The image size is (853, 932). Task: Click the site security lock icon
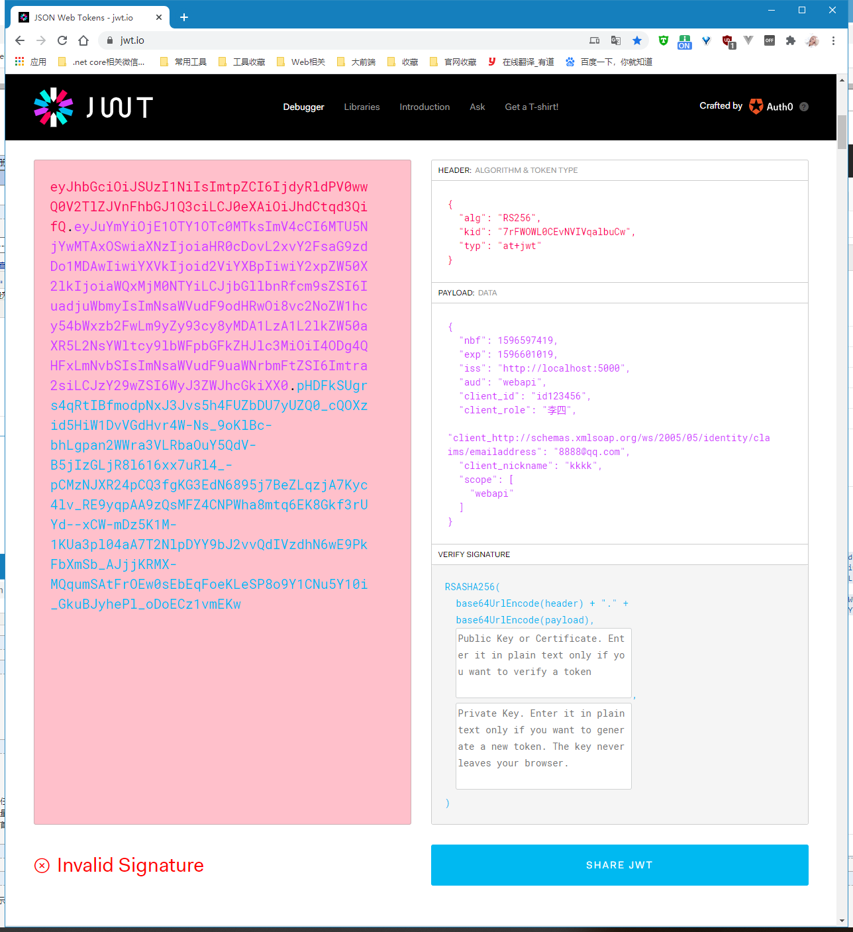point(109,40)
